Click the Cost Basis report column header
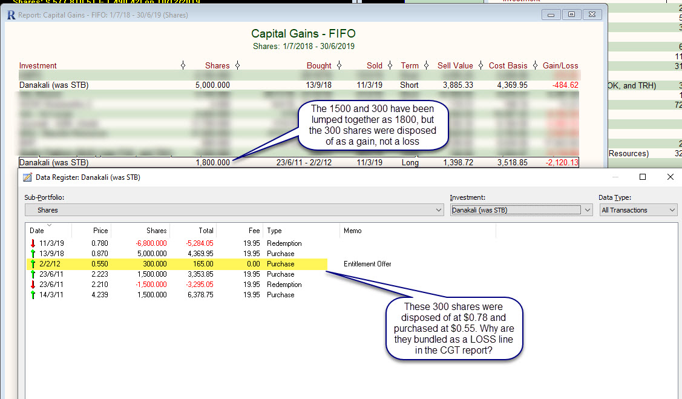Image resolution: width=682 pixels, height=399 pixels. tap(508, 66)
